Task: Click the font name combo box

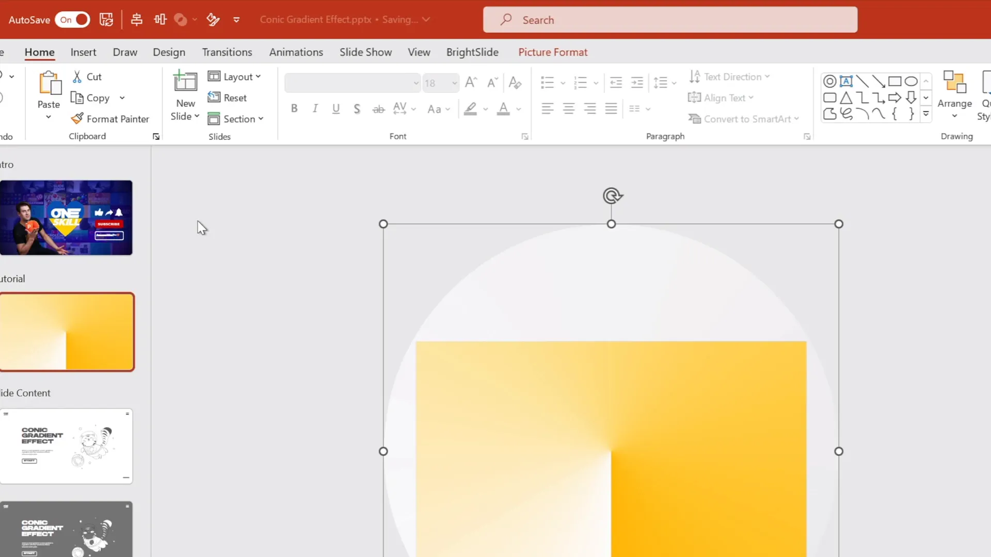Action: pos(352,83)
